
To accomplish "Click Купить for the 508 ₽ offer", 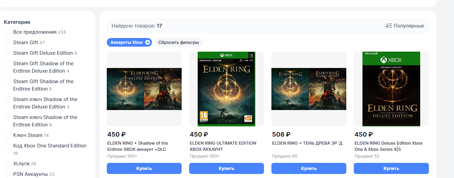I will tap(309, 168).
